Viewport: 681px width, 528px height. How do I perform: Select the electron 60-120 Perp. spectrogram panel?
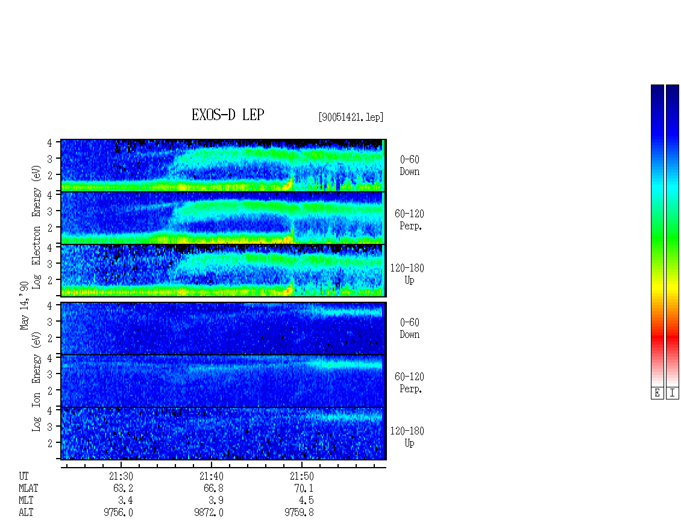tap(223, 218)
